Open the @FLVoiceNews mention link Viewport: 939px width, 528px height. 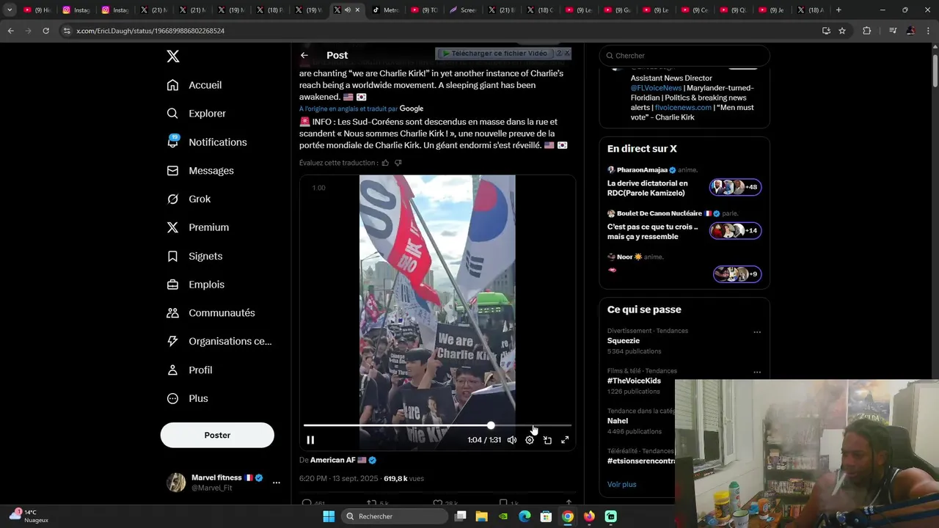[x=657, y=88]
